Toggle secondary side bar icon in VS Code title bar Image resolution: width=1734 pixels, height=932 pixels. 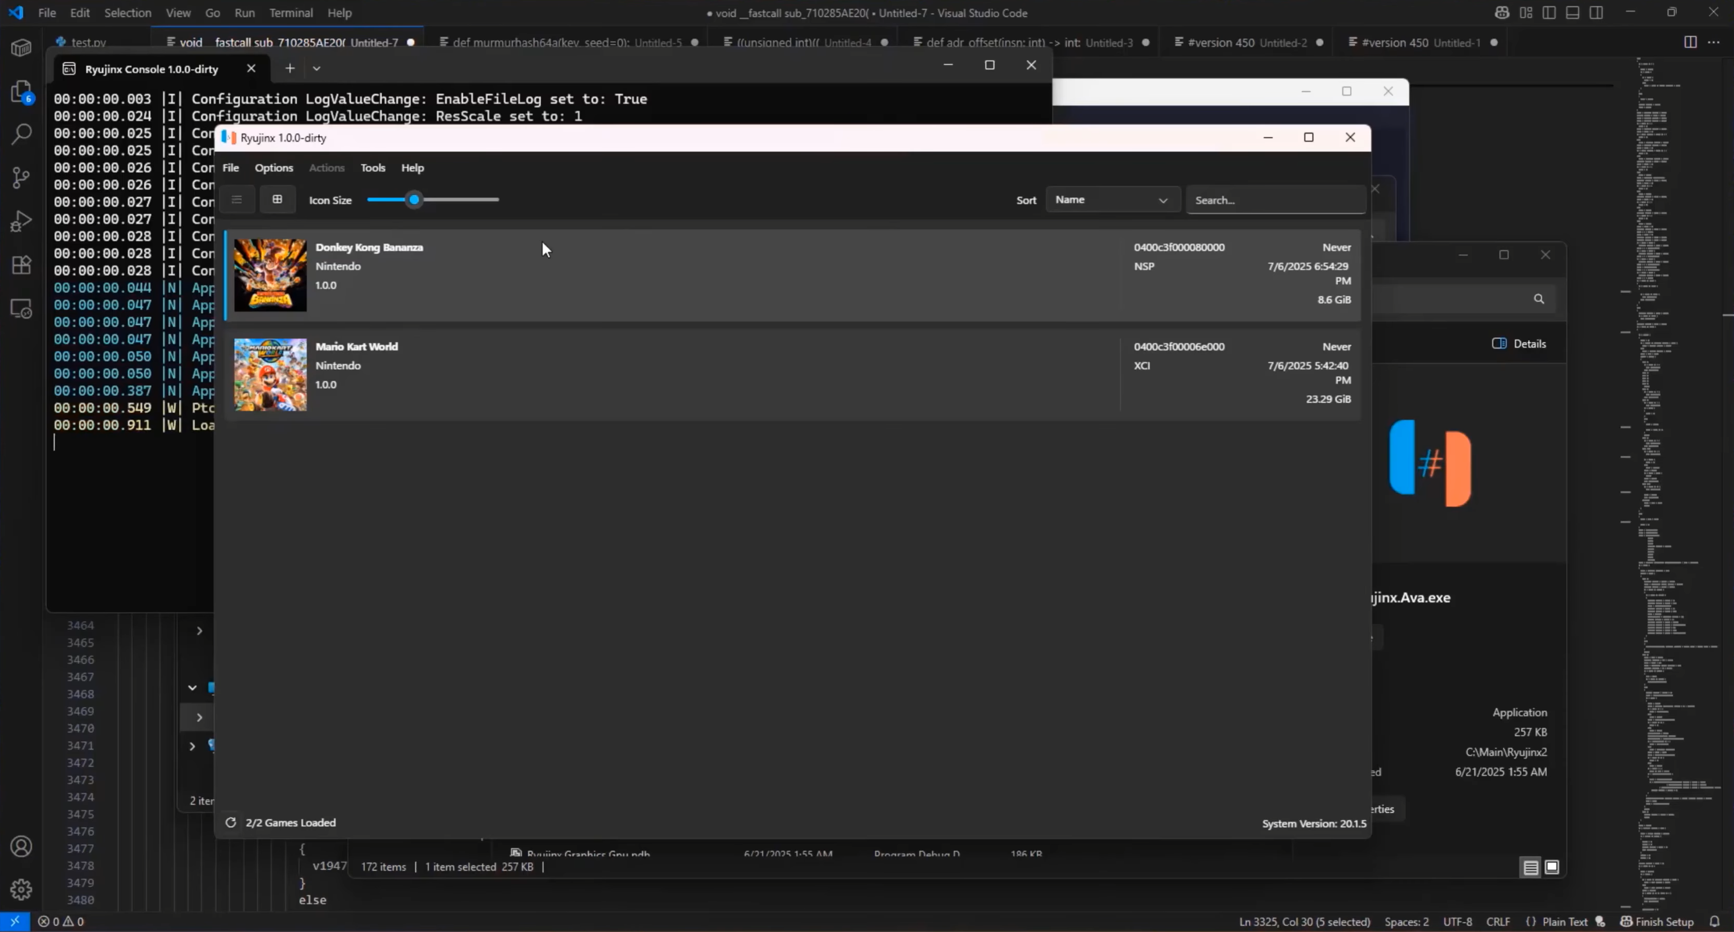[x=1596, y=13]
